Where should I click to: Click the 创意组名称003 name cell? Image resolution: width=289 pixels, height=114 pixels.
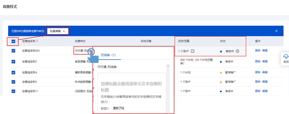coord(31,51)
